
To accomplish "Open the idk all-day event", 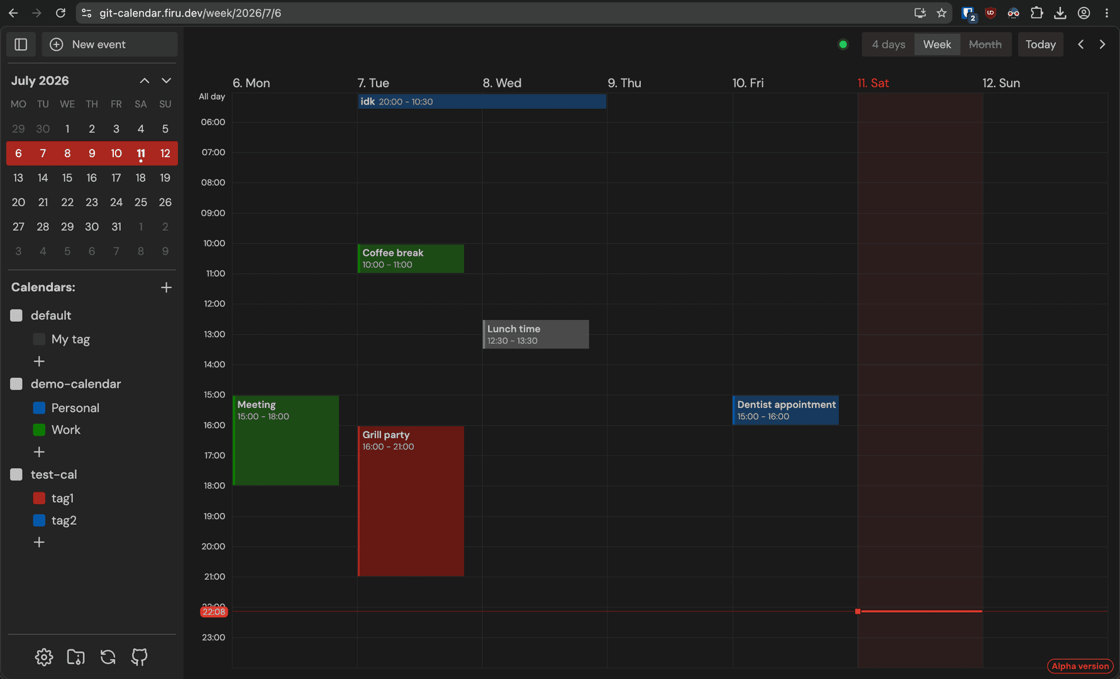I will tap(482, 101).
